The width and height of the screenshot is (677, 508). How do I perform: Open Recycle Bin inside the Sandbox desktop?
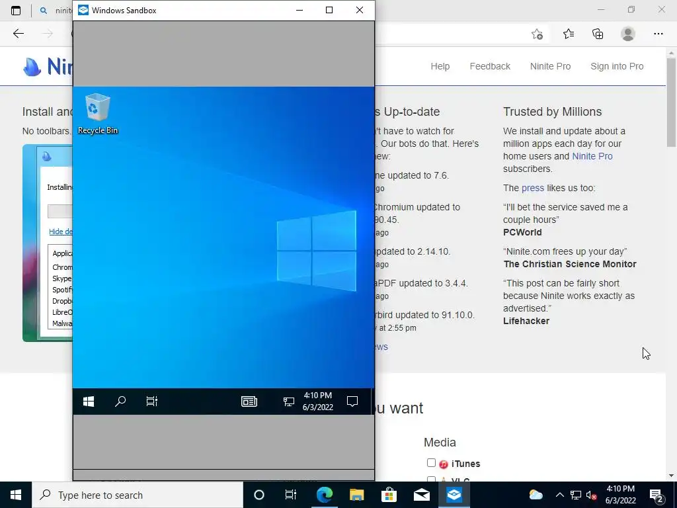[98, 114]
